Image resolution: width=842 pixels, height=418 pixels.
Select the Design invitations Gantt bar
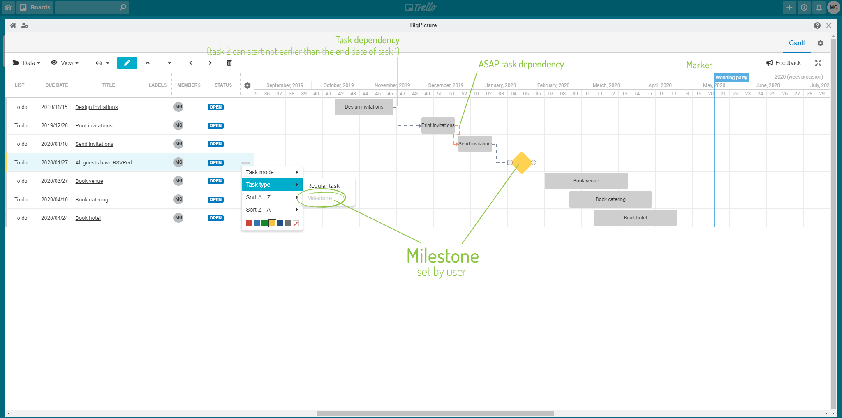(x=364, y=107)
